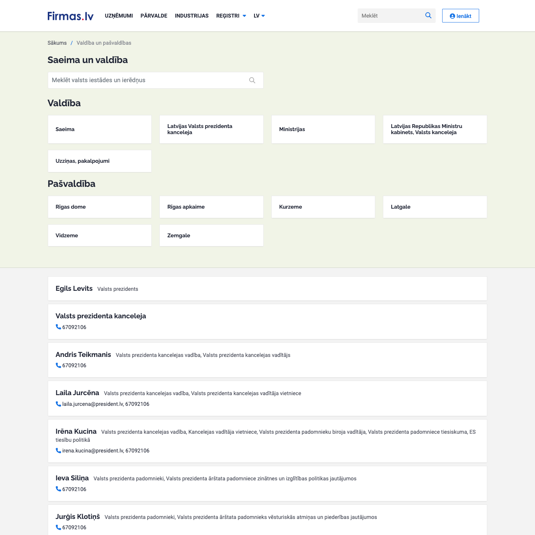This screenshot has height=535, width=535.
Task: Open the Rīgas dome municipality card
Action: [x=100, y=207]
